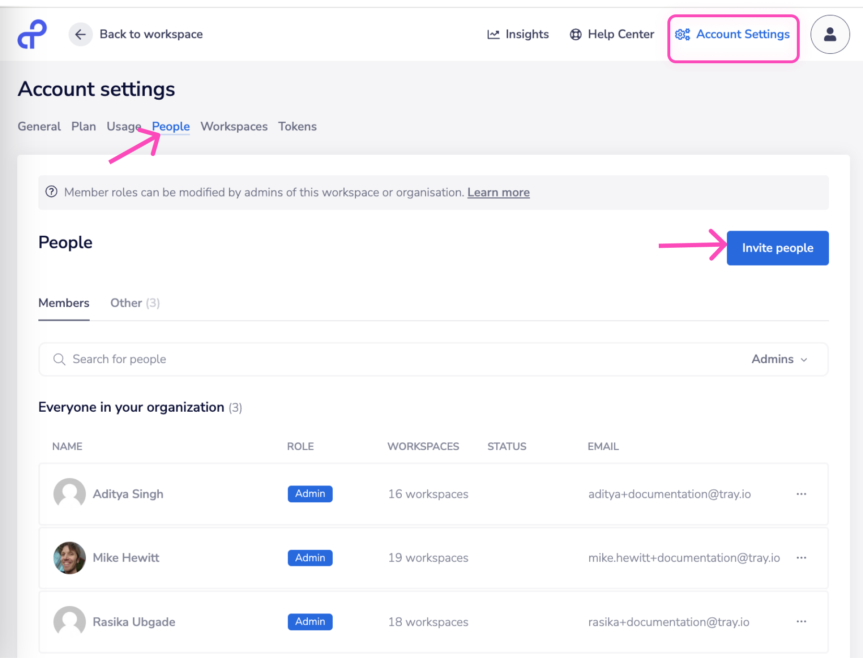Image resolution: width=863 pixels, height=658 pixels.
Task: Open the Tokens tab
Action: (x=297, y=127)
